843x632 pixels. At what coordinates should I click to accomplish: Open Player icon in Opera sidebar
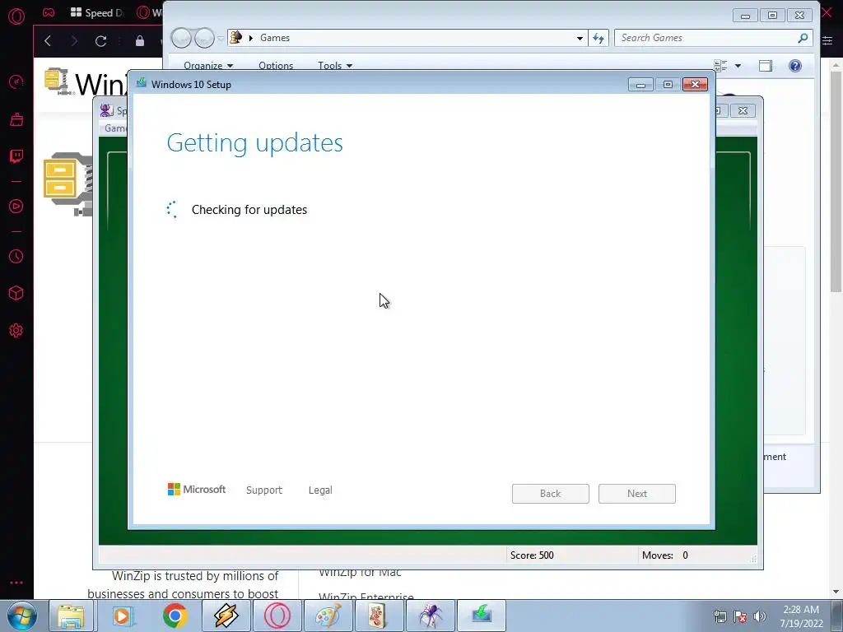16,207
